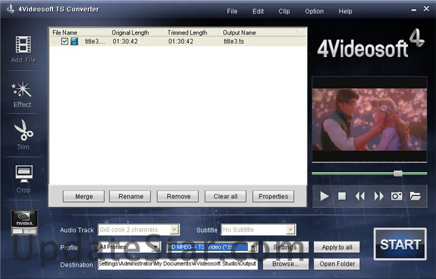Rewind the preview video

[360, 196]
